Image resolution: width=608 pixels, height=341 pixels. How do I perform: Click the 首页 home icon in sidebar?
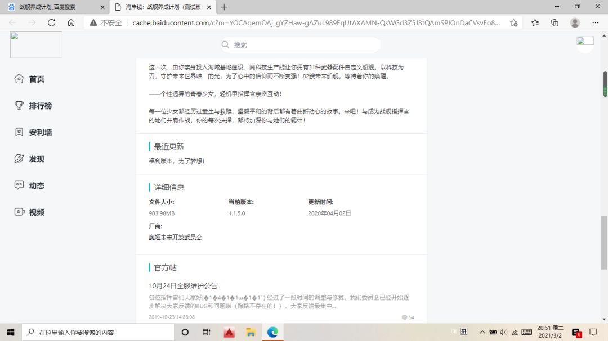[x=19, y=79]
